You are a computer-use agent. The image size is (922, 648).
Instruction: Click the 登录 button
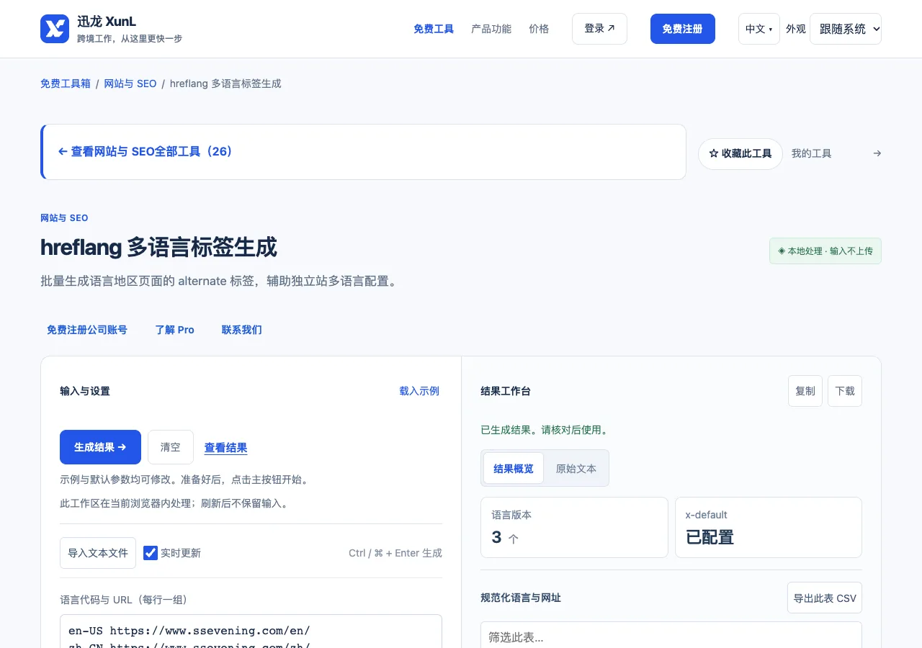click(599, 29)
